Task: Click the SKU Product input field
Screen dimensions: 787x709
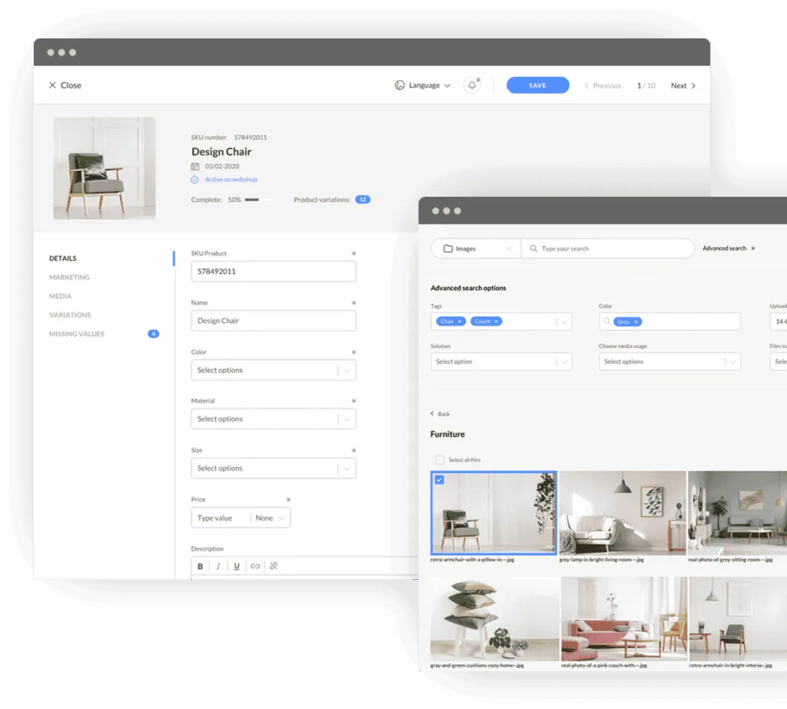Action: coord(274,271)
